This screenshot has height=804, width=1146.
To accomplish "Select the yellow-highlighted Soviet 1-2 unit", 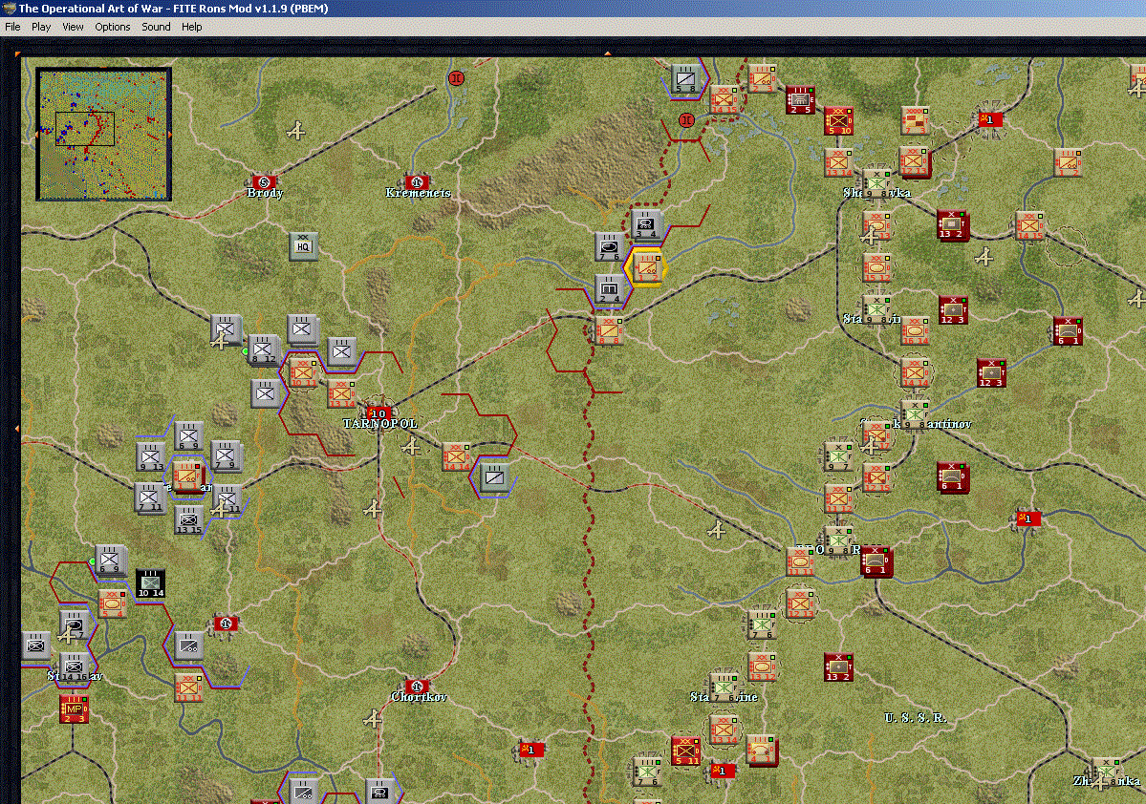I will click(646, 266).
